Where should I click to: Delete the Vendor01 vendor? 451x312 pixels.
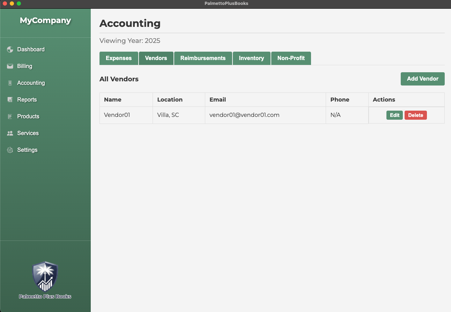pos(415,115)
